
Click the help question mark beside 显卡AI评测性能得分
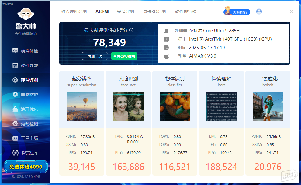click(131, 30)
